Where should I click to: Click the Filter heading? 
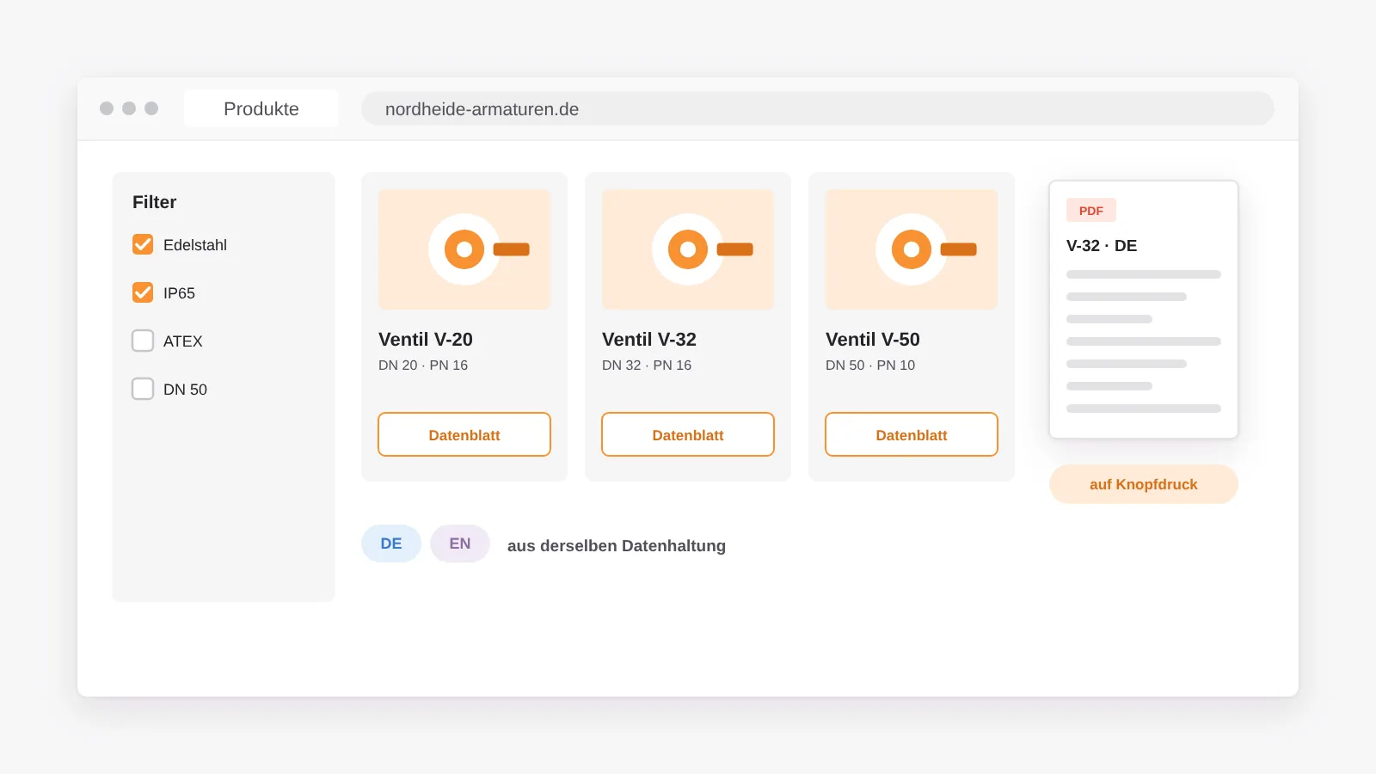click(155, 202)
